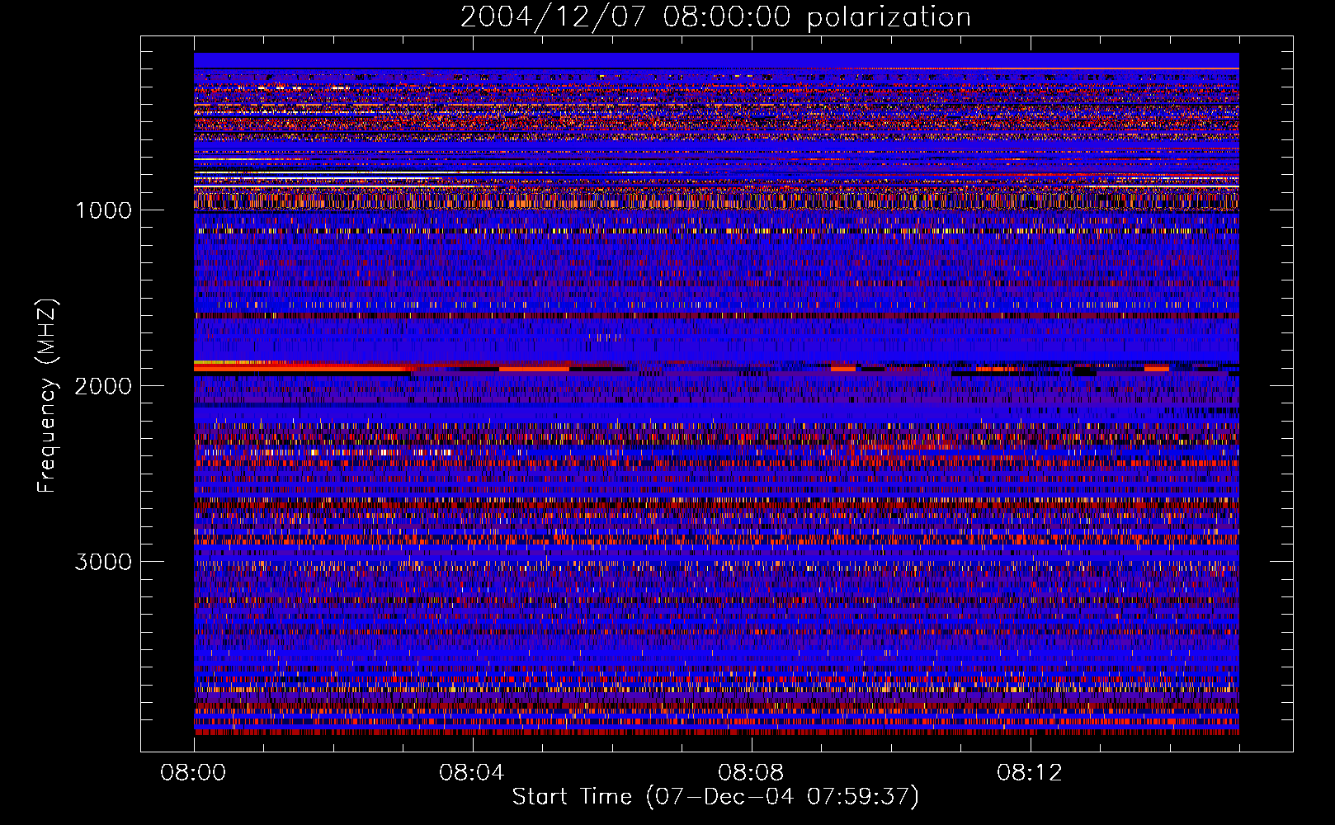This screenshot has height=825, width=1335.
Task: Click the 2000 frequency tick label
Action: pyautogui.click(x=103, y=386)
